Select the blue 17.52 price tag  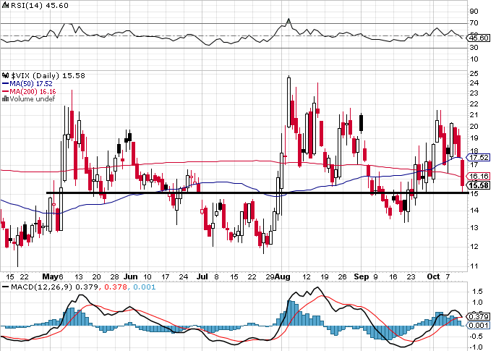coord(480,157)
